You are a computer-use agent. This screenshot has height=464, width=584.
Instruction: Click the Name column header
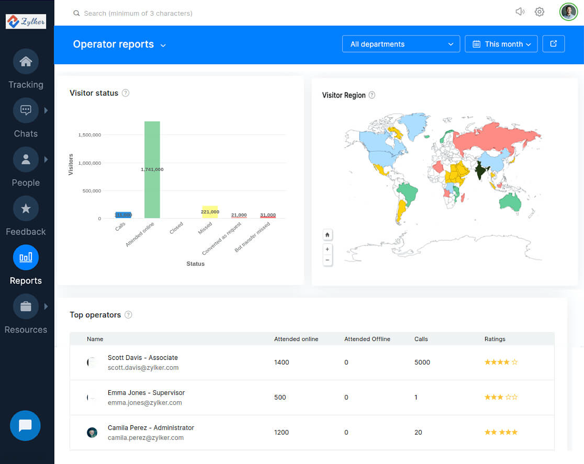point(95,339)
